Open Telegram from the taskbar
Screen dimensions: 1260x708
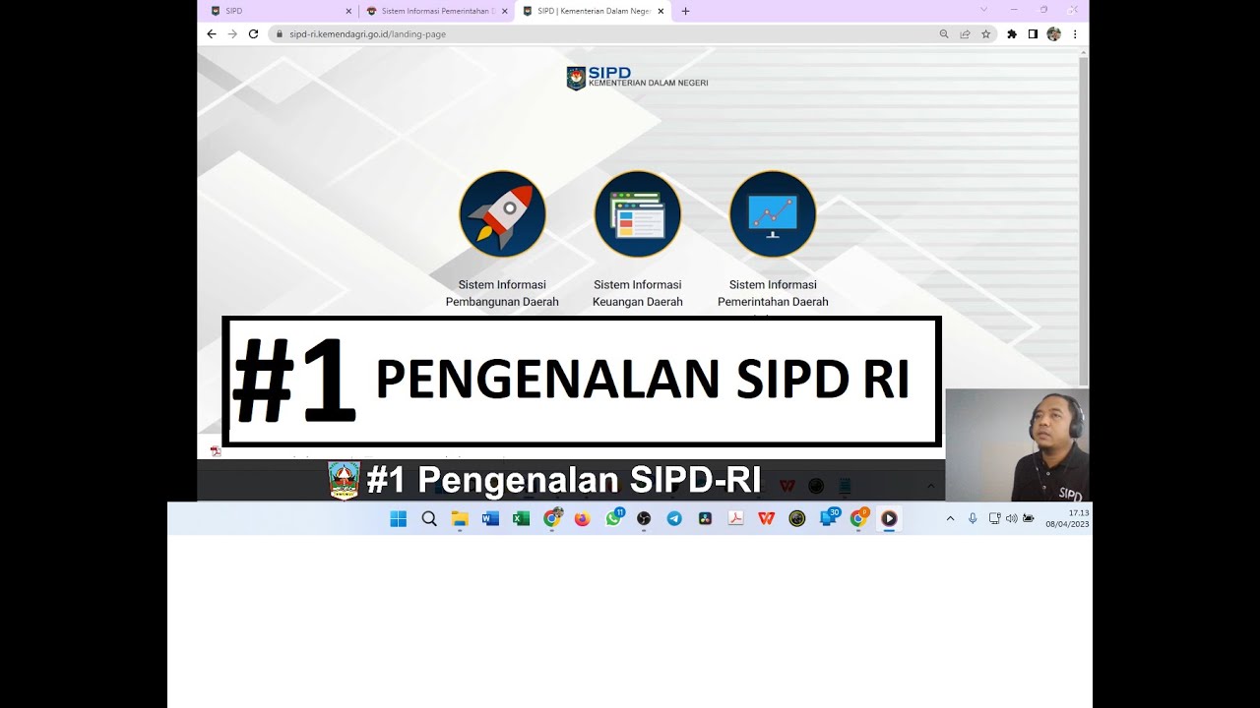[674, 518]
